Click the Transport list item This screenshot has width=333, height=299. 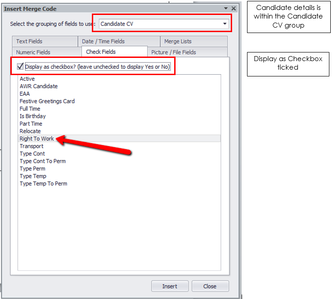32,146
